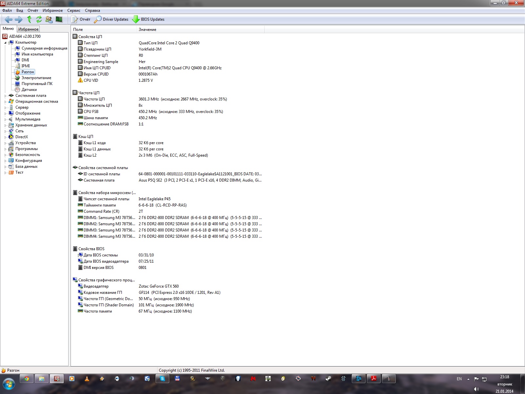
Task: Open the Вид menu
Action: [x=20, y=11]
